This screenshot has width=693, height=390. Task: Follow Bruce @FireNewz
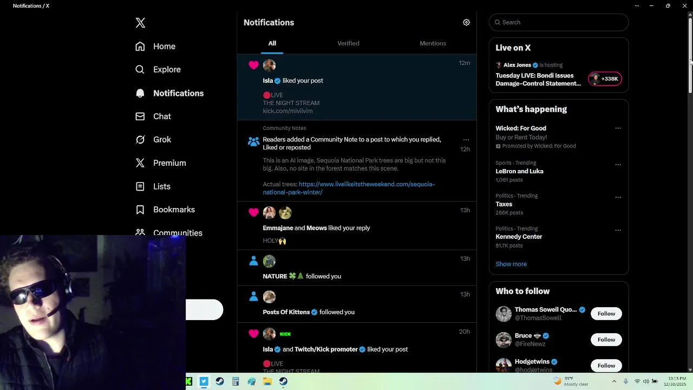pyautogui.click(x=606, y=340)
